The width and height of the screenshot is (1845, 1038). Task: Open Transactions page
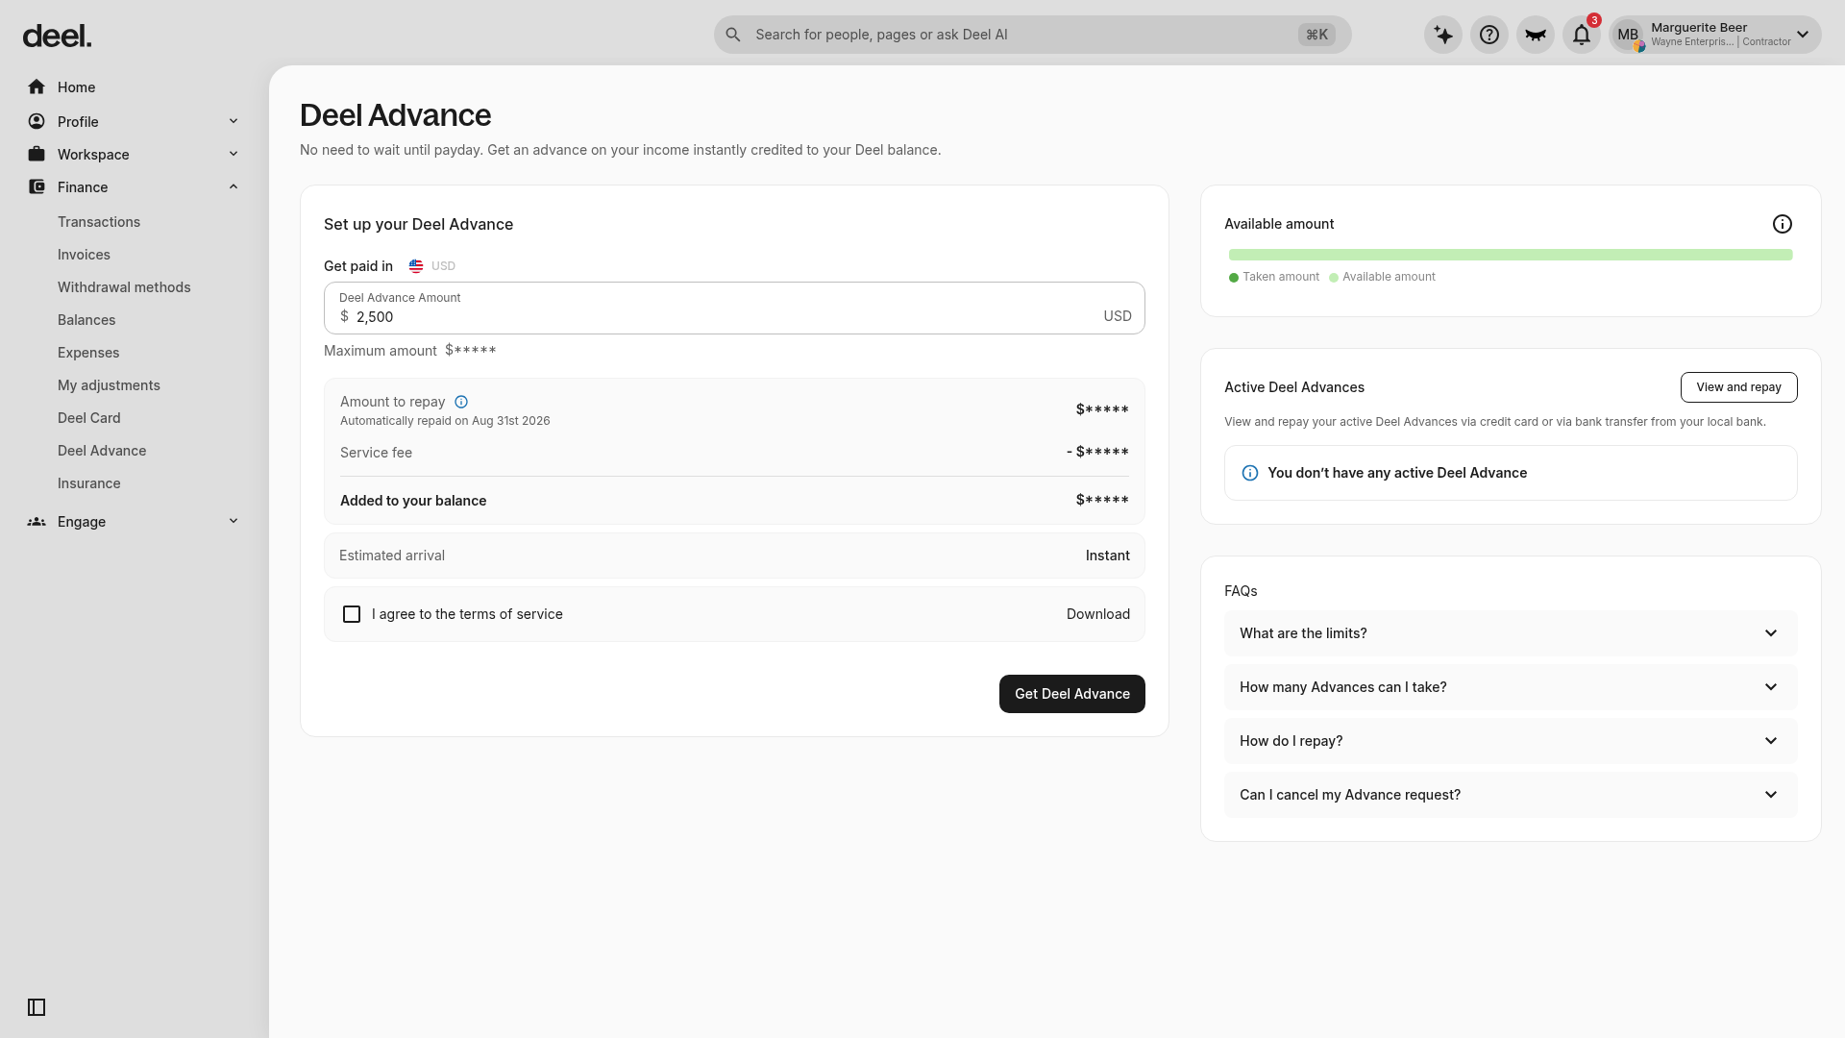click(99, 222)
